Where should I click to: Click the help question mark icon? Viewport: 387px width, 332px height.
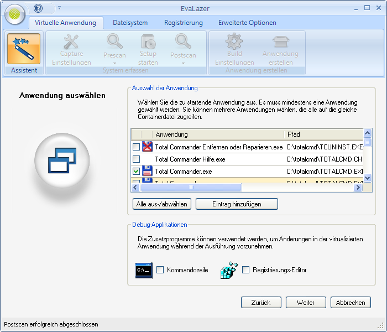[38, 8]
